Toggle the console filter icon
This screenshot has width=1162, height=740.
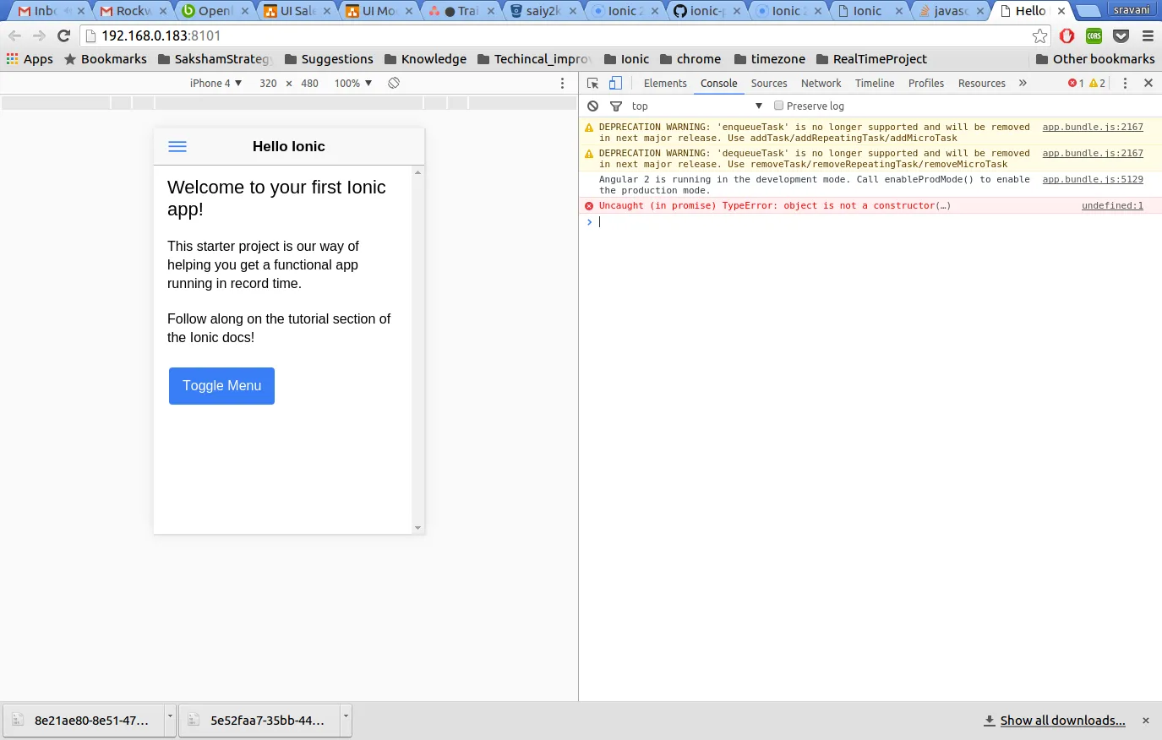(616, 106)
